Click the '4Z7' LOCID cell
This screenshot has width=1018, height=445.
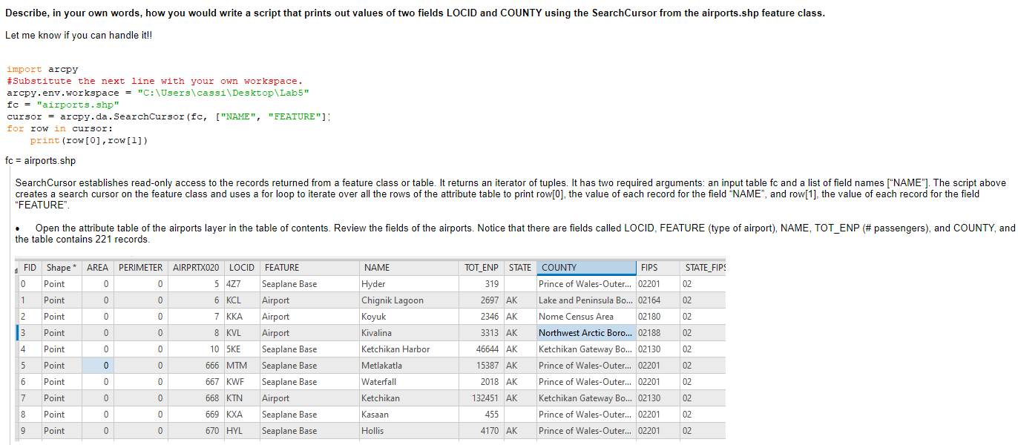(x=242, y=284)
